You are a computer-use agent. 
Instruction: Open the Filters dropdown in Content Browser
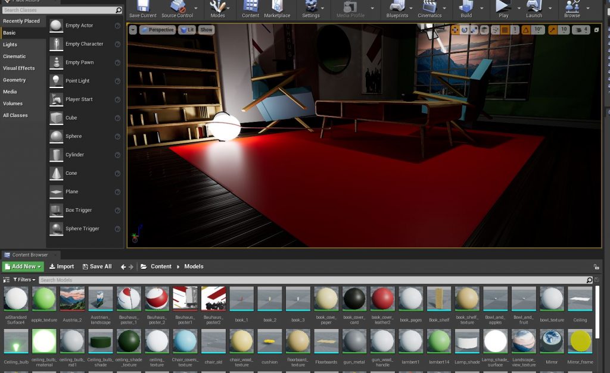pos(24,280)
